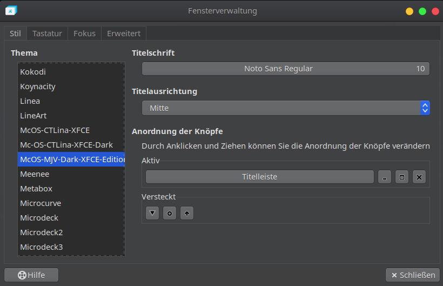The width and height of the screenshot is (443, 286).
Task: Choose the Mc-OS-CTLina-XFCE-Dark theme
Action: point(66,145)
